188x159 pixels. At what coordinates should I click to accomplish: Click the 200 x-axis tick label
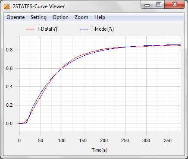[104, 140]
